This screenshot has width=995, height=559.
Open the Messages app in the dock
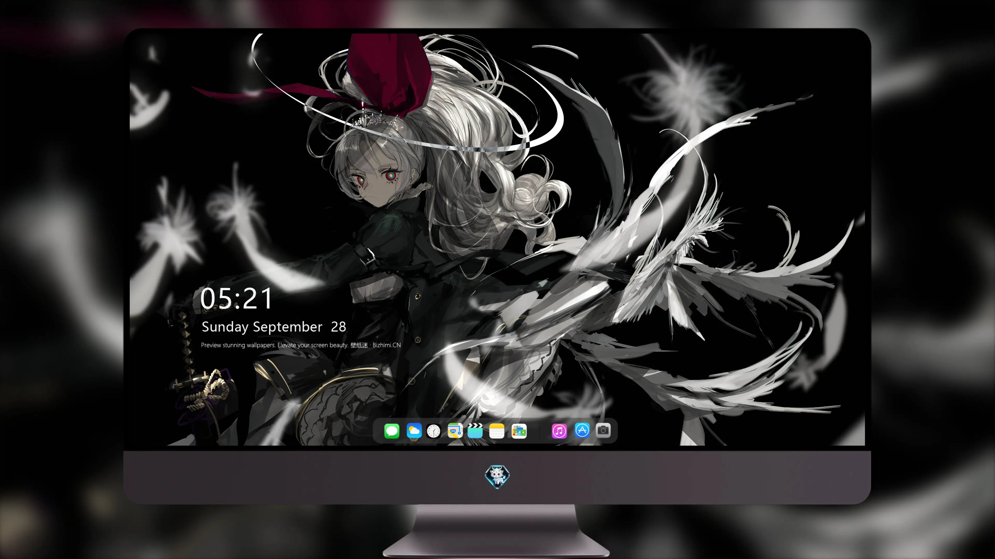pyautogui.click(x=392, y=431)
